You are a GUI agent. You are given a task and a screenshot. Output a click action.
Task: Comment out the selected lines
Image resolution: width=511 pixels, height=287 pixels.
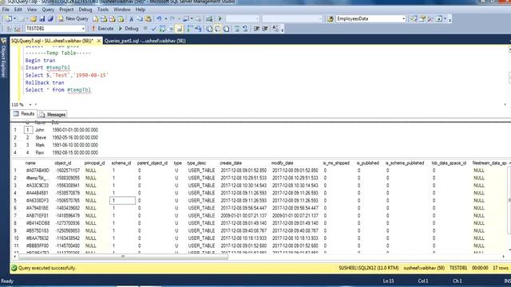[237, 29]
